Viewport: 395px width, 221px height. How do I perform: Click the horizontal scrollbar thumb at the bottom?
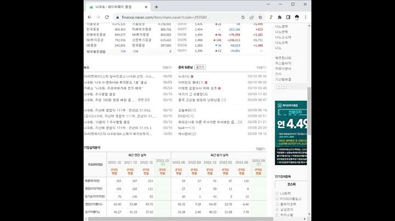click(x=180, y=219)
